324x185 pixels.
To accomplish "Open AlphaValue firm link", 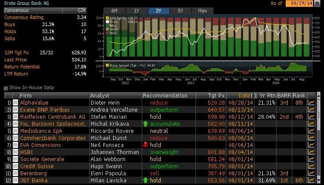I will click(34, 102).
